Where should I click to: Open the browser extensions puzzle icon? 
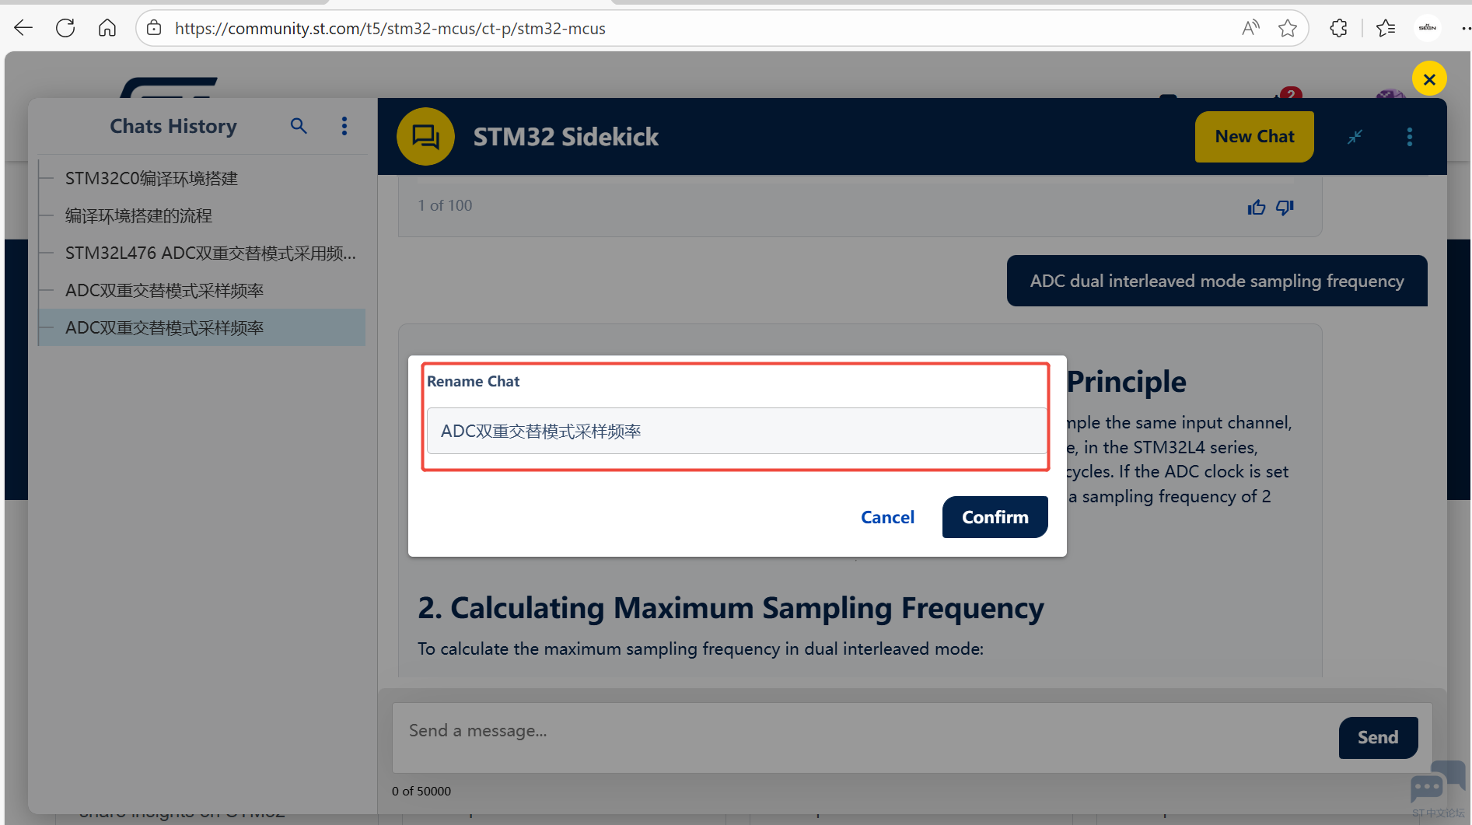coord(1338,29)
